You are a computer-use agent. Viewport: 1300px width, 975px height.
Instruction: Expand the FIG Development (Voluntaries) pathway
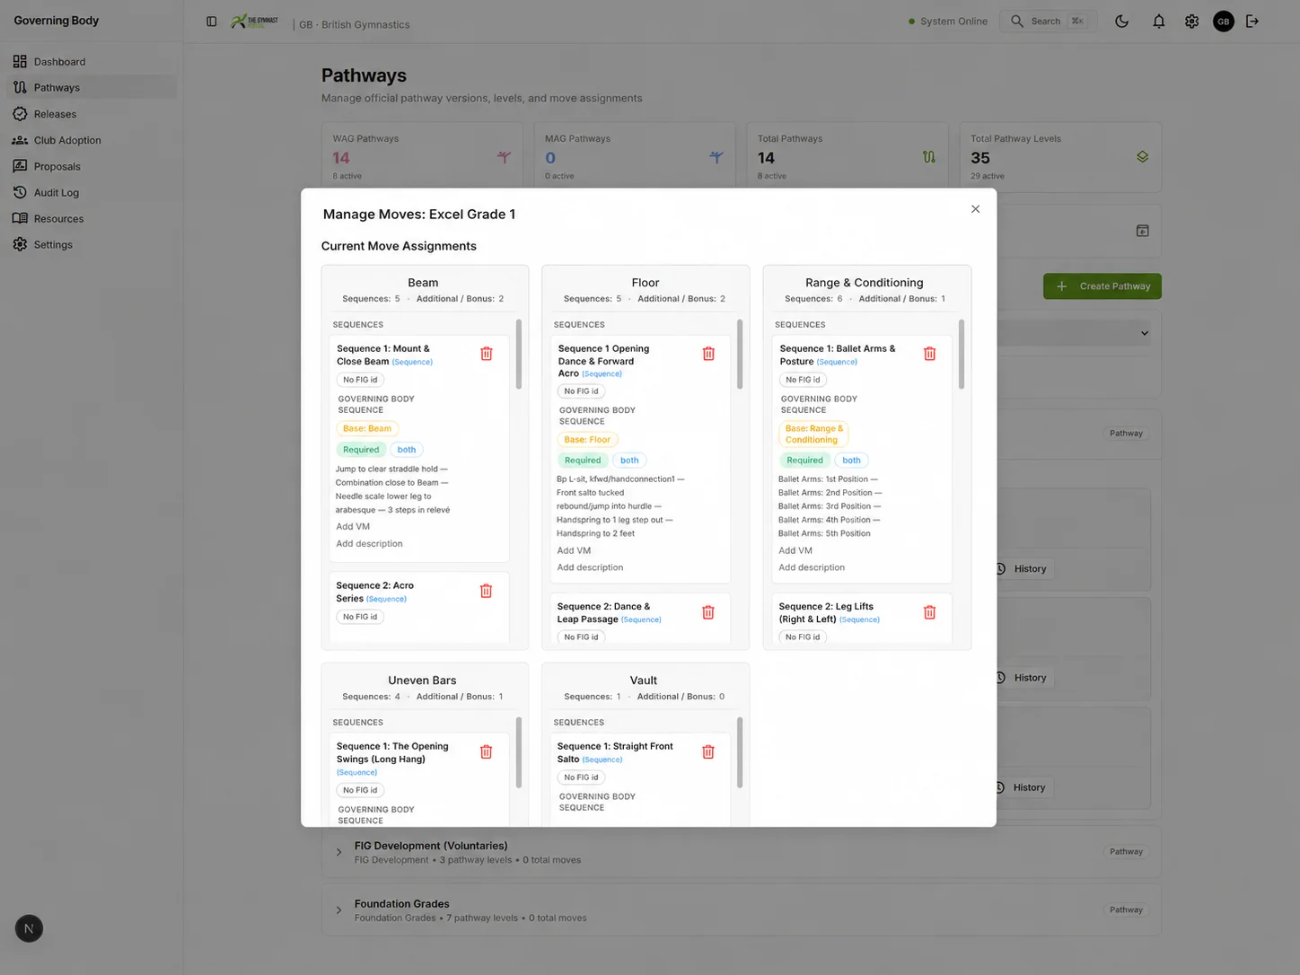click(x=338, y=852)
